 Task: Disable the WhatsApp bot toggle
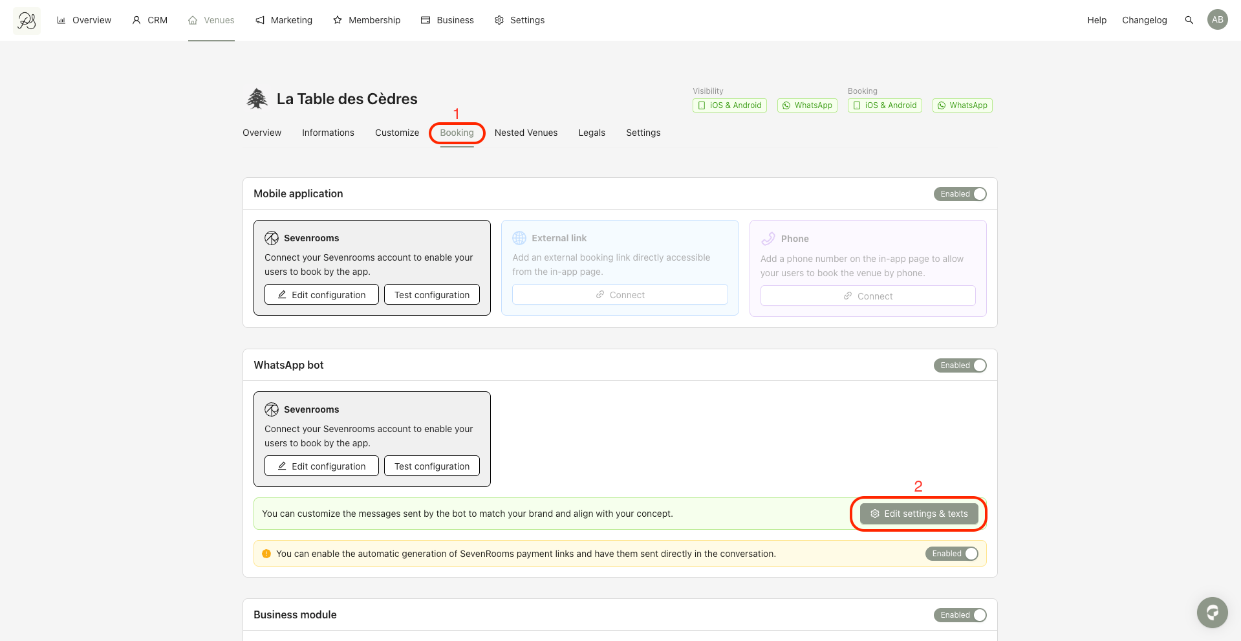click(x=960, y=365)
